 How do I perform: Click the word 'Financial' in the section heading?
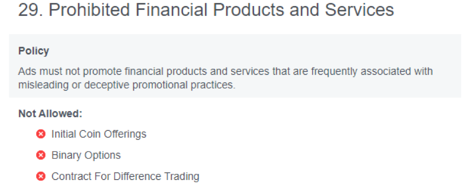pos(171,10)
